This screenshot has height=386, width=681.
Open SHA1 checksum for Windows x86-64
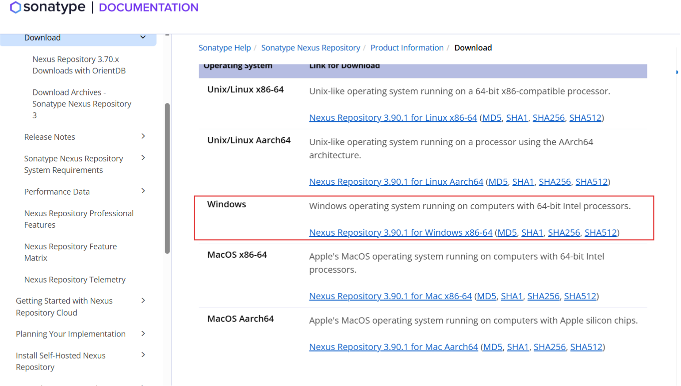click(x=532, y=233)
